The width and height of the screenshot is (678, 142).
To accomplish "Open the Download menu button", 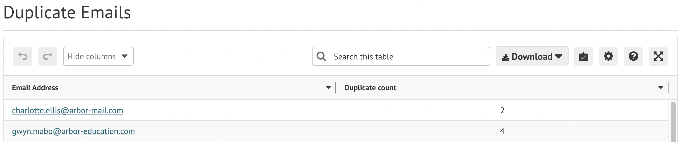I will [x=532, y=56].
